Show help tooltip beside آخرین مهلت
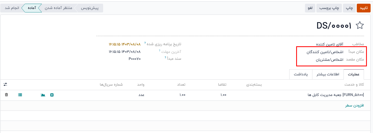The width and height of the screenshot is (373, 133). (x=160, y=50)
